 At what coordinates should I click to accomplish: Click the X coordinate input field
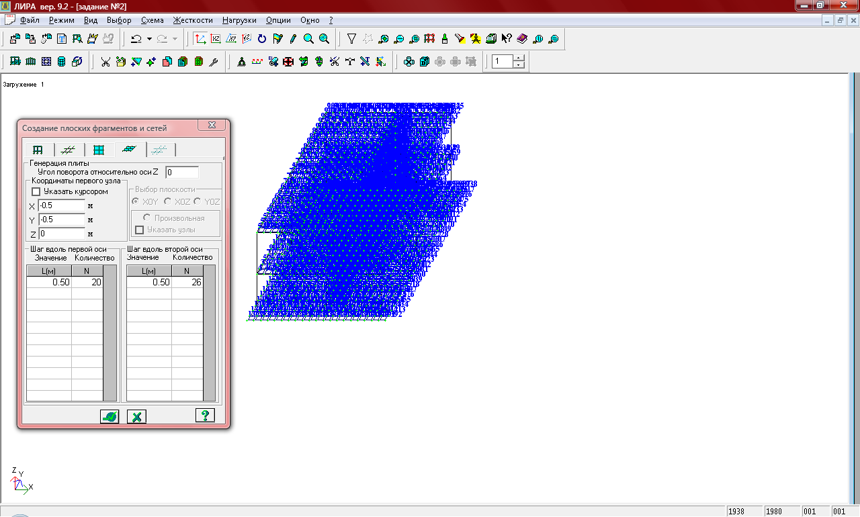62,205
